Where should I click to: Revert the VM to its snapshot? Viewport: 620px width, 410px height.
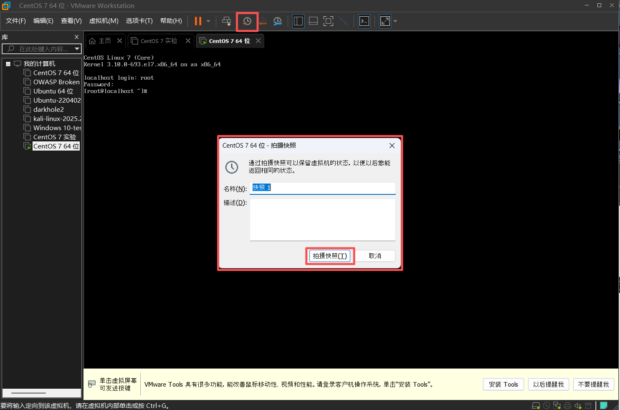click(x=262, y=21)
